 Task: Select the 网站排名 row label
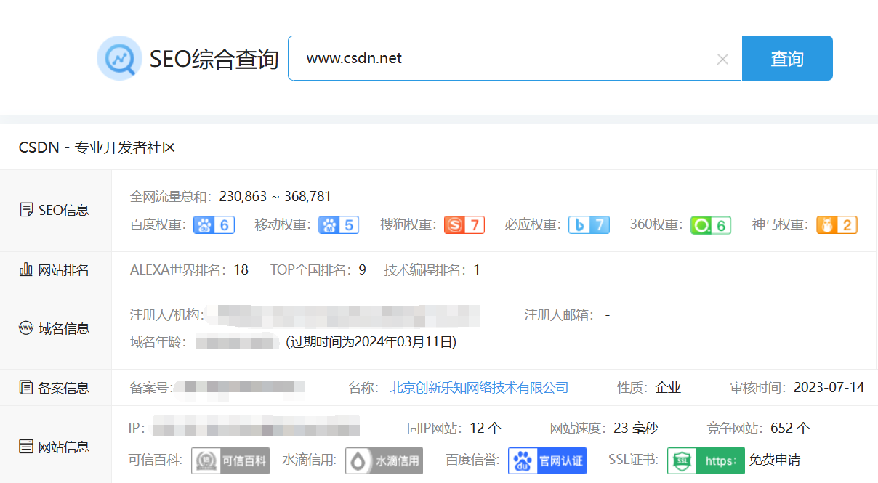pos(64,270)
